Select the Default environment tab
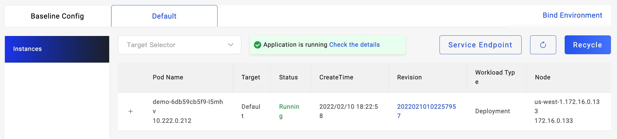The width and height of the screenshot is (617, 139). [x=164, y=16]
